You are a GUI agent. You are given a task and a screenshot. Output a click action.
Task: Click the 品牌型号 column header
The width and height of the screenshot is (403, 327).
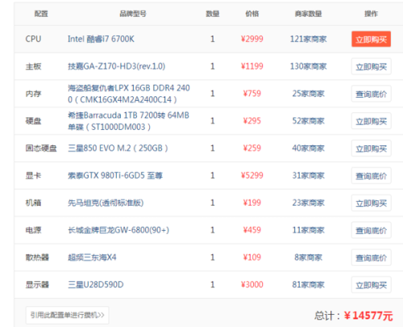point(133,14)
